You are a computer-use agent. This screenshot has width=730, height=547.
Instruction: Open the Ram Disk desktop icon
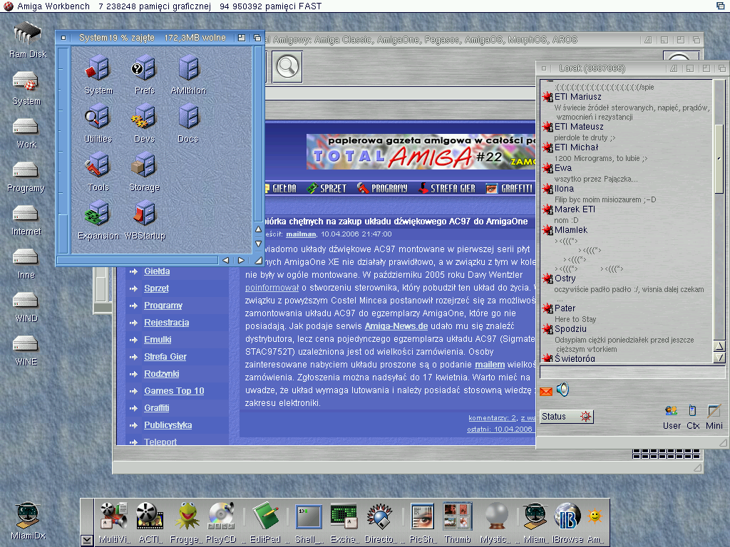click(28, 40)
